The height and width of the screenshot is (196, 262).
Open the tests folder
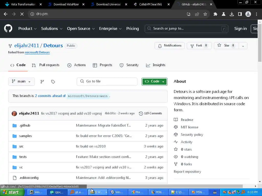[x=23, y=157]
